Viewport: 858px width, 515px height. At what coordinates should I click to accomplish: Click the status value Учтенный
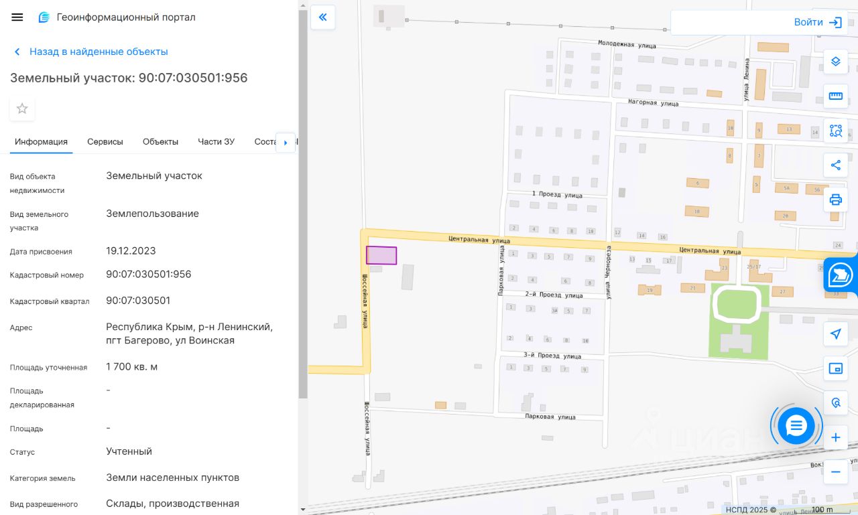129,451
